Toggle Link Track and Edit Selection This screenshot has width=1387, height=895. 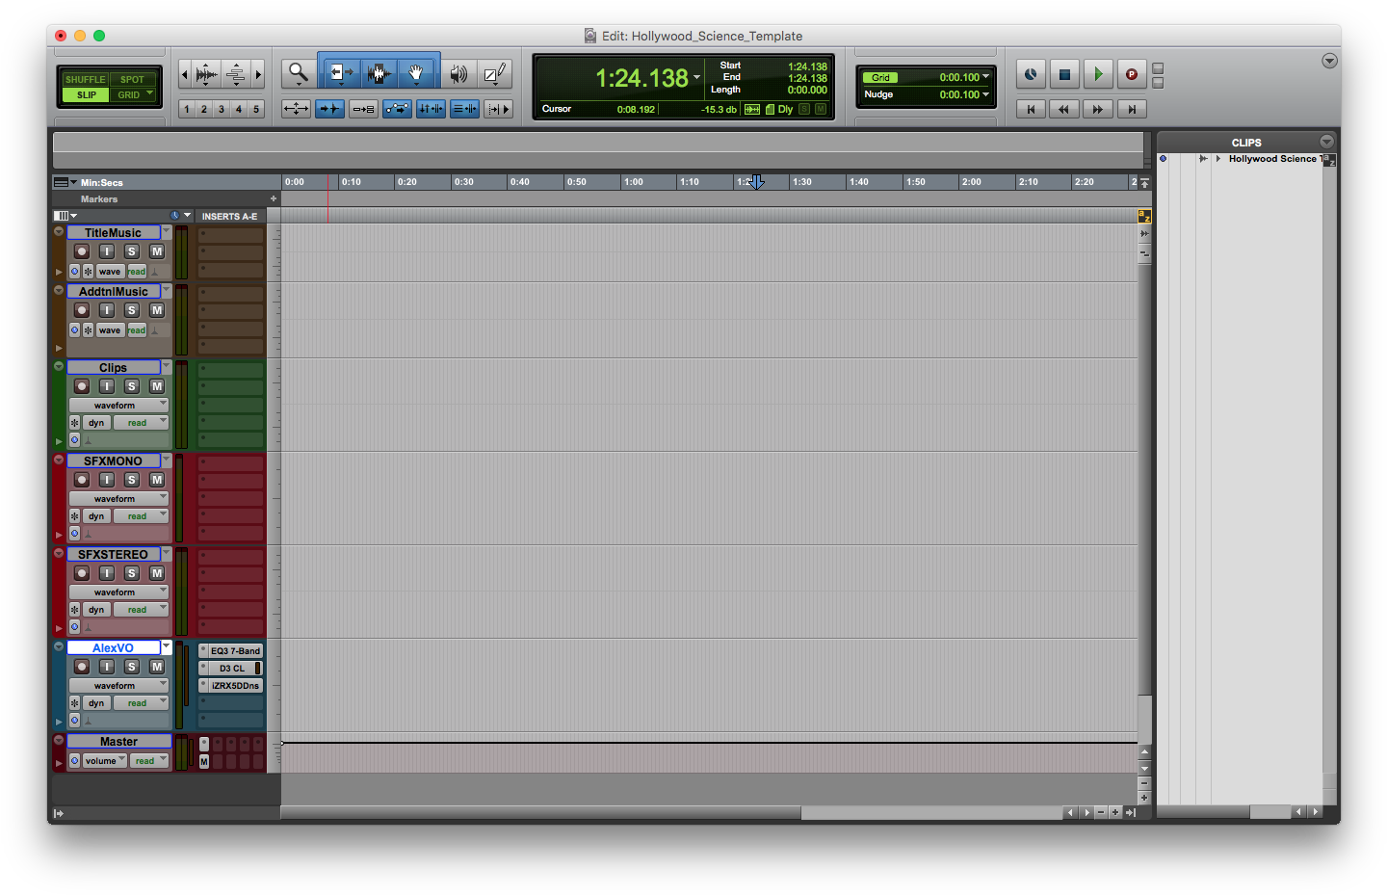point(464,109)
